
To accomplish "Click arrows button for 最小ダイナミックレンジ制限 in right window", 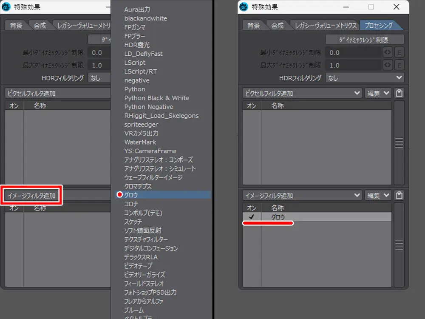I will [x=387, y=52].
